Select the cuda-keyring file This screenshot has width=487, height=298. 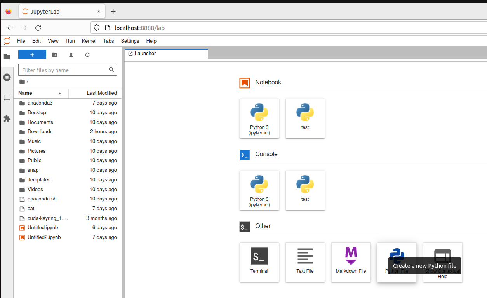coord(68,218)
